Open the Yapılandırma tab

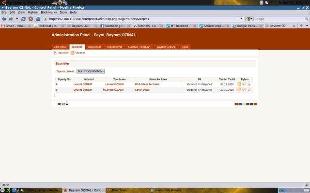pyautogui.click(x=114, y=47)
